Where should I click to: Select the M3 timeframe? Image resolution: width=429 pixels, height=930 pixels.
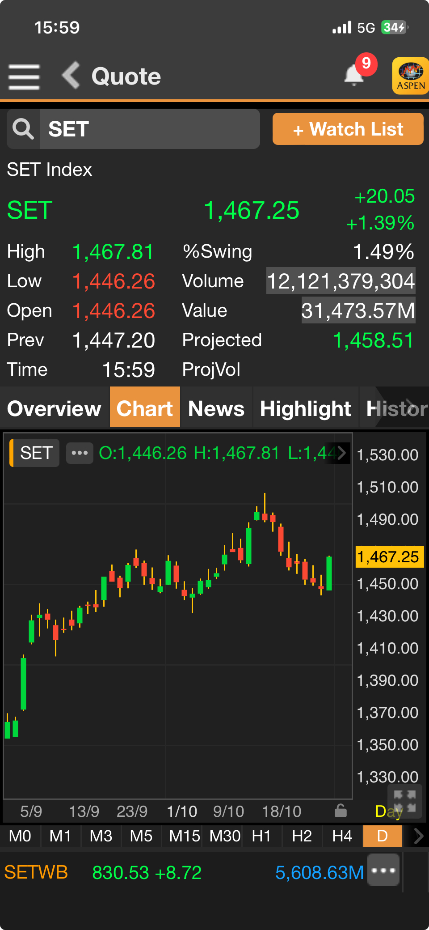[x=101, y=836]
